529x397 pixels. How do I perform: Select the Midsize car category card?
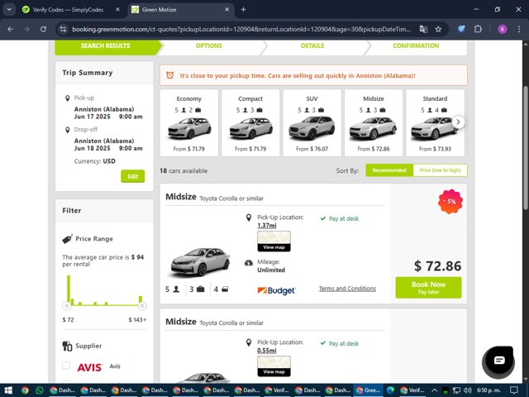[374, 123]
